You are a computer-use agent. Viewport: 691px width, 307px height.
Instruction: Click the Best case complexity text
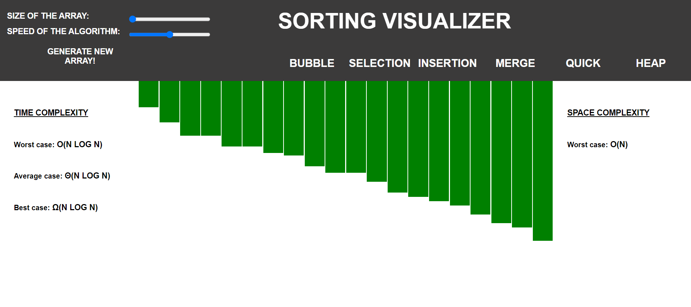(x=56, y=207)
